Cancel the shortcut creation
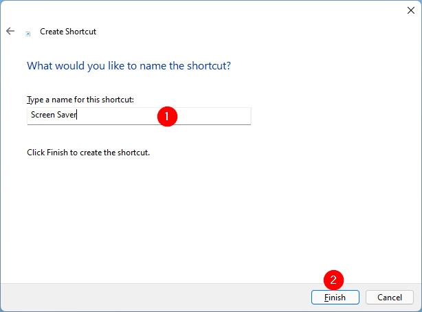This screenshot has height=312, width=422. [x=390, y=297]
